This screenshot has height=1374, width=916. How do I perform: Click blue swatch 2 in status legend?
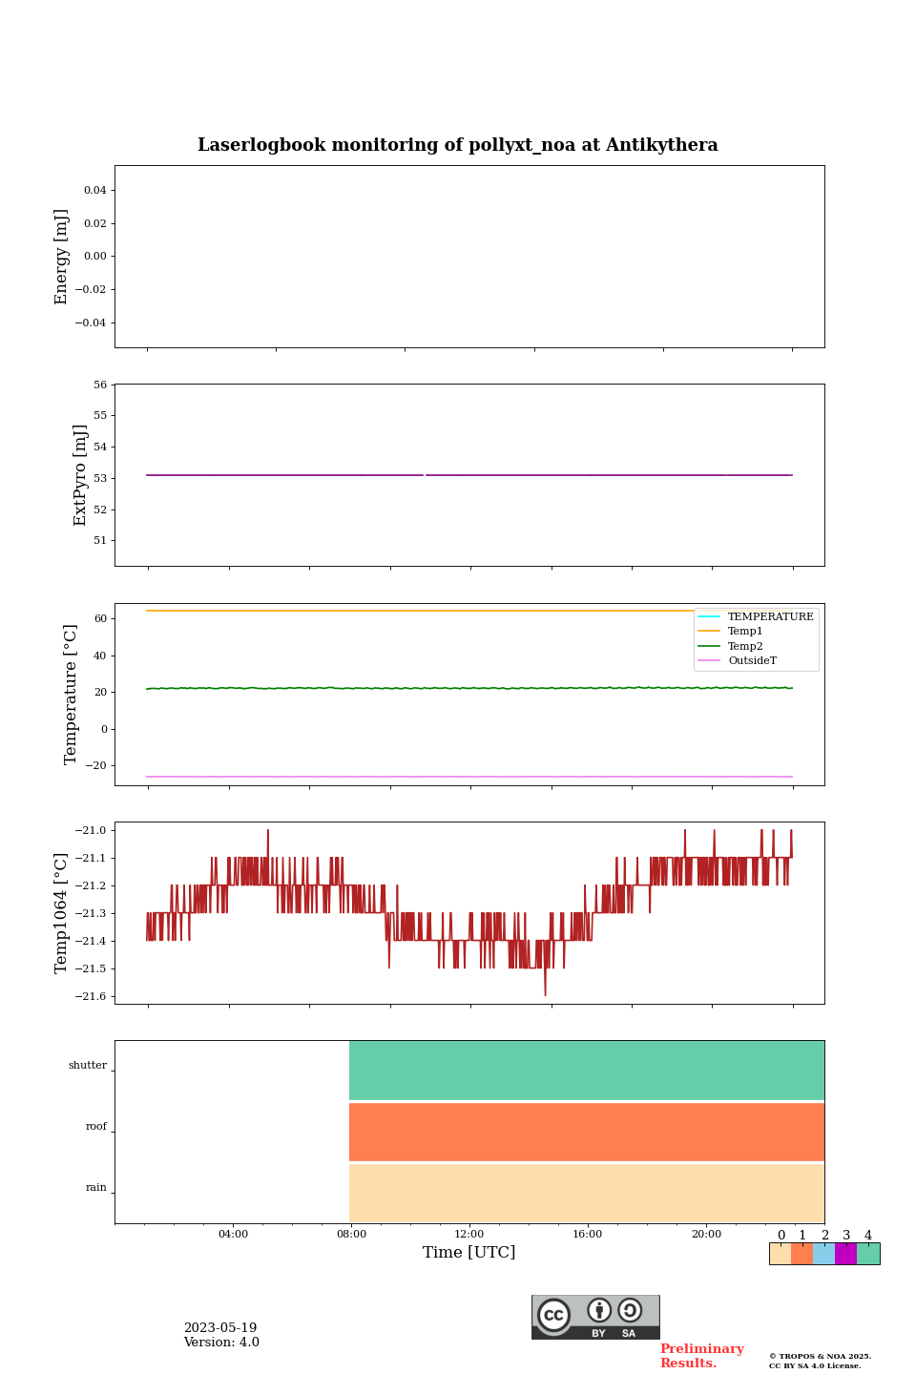coord(823,1254)
